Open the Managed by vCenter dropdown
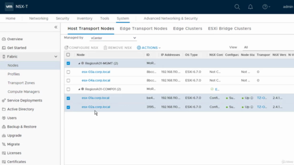Viewport: 294px width, 165px height. click(x=113, y=38)
